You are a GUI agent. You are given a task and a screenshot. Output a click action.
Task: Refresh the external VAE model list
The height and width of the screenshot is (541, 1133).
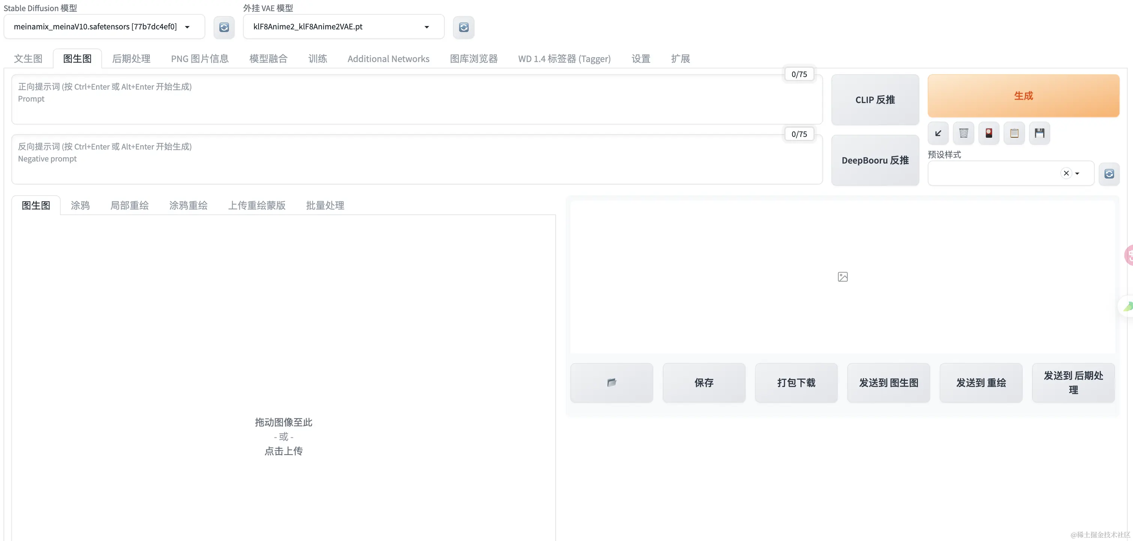[x=463, y=27]
